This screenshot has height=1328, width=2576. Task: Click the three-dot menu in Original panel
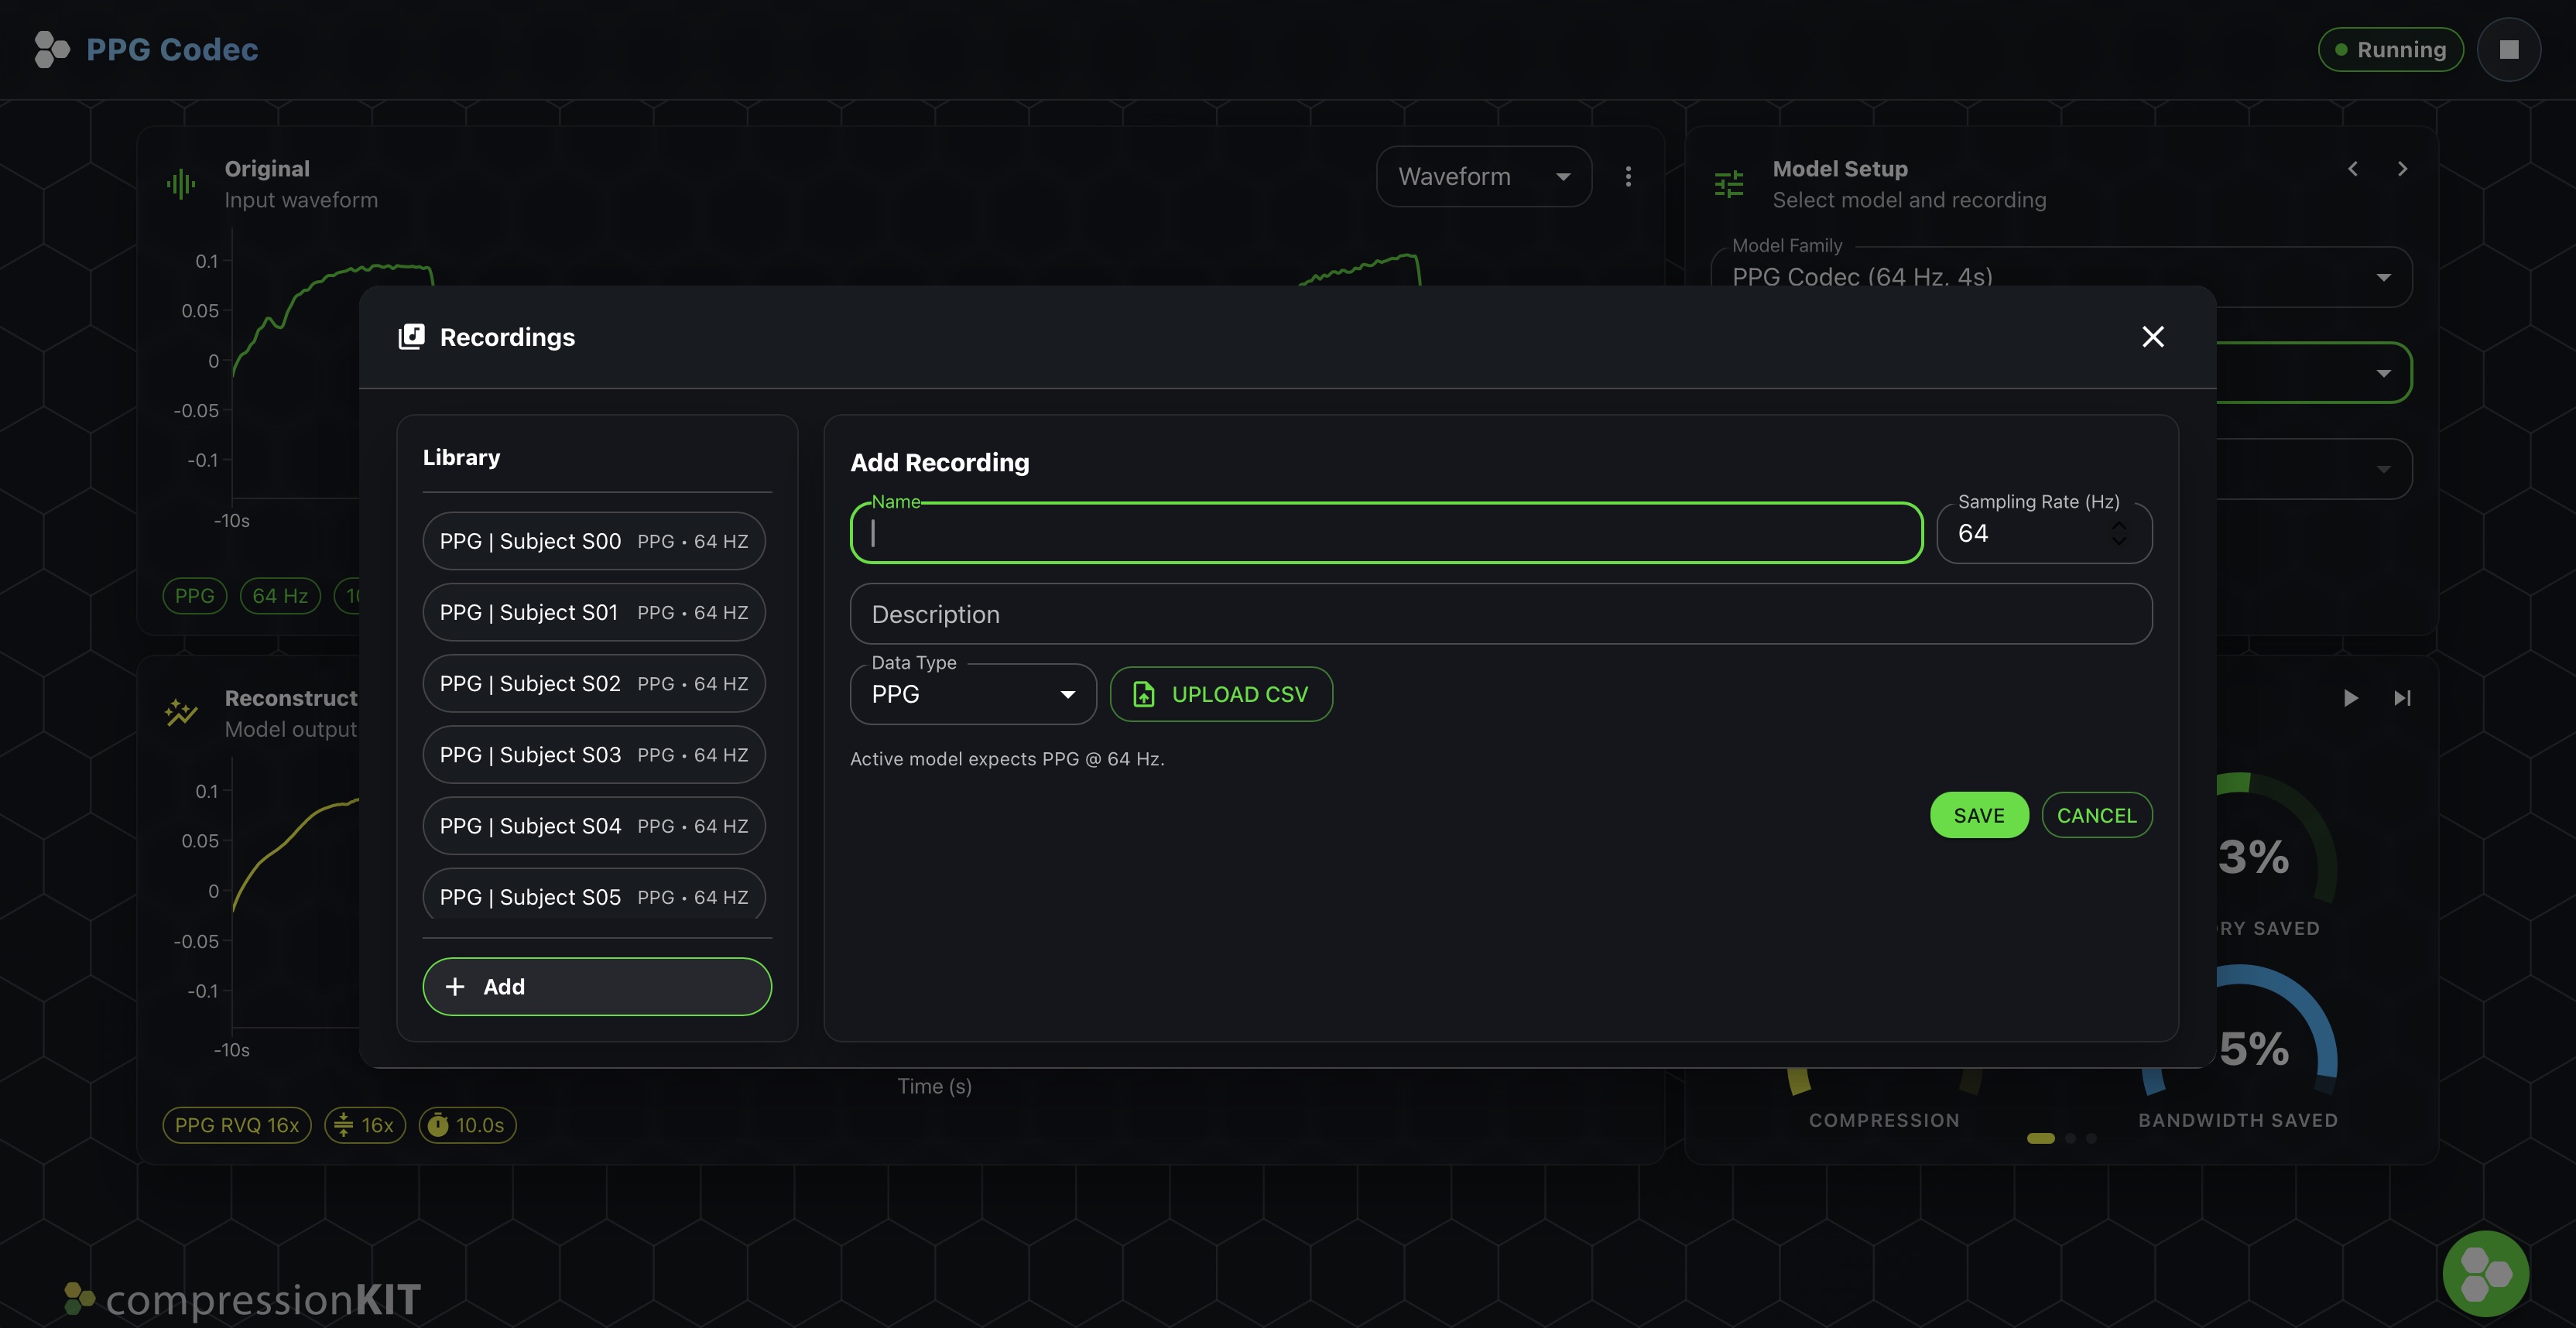pos(1628,177)
